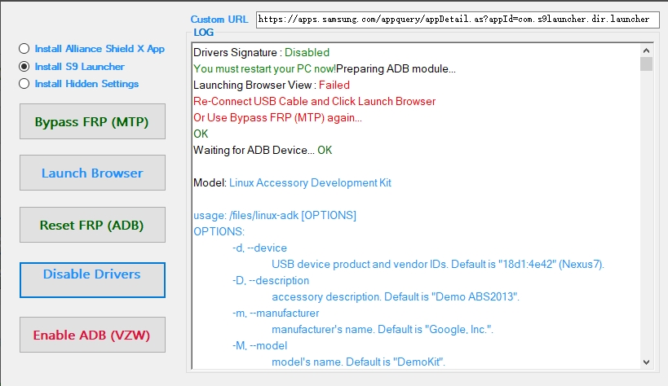
Task: Click the 'LOG' group label
Action: [x=203, y=33]
